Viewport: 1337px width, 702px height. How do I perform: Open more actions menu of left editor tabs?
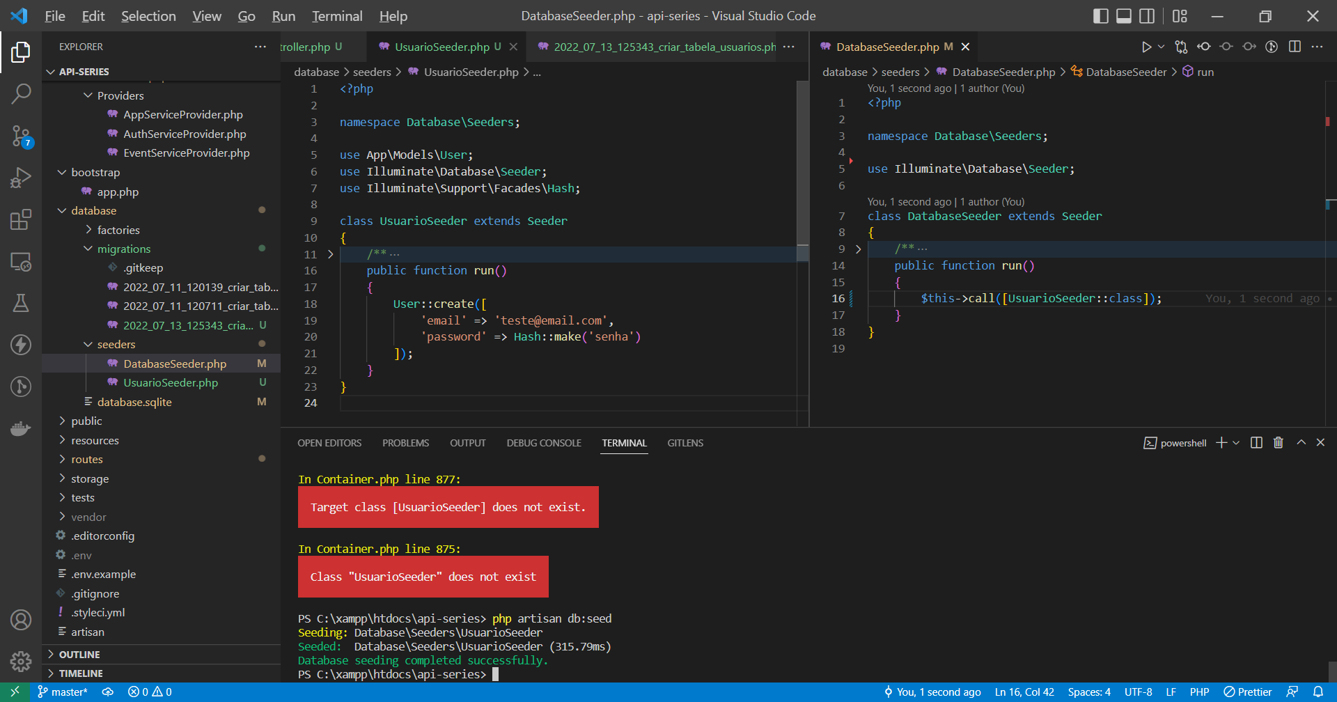pyautogui.click(x=789, y=47)
